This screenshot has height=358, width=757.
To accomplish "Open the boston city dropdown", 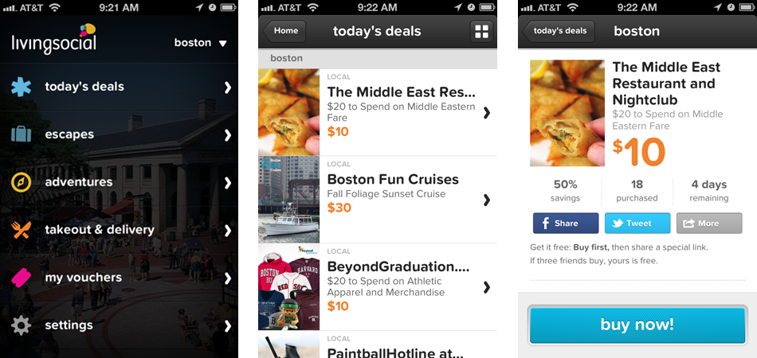I will (x=201, y=43).
